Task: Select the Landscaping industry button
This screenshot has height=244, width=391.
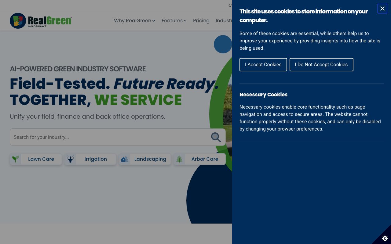Action: point(145,159)
